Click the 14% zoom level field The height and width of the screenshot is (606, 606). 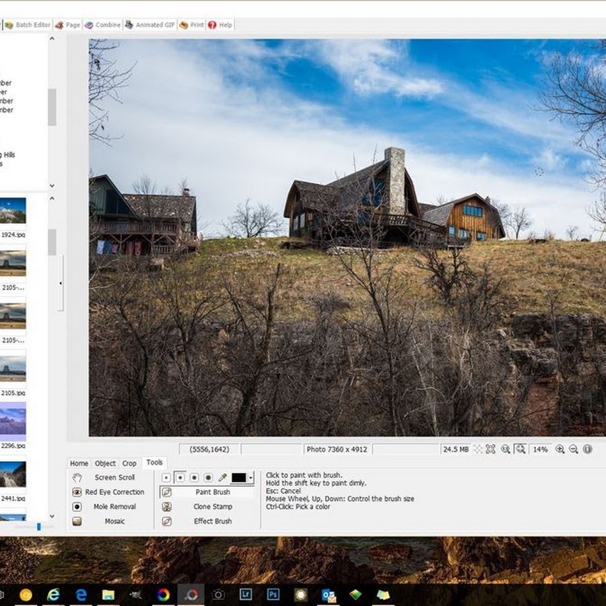coord(540,450)
